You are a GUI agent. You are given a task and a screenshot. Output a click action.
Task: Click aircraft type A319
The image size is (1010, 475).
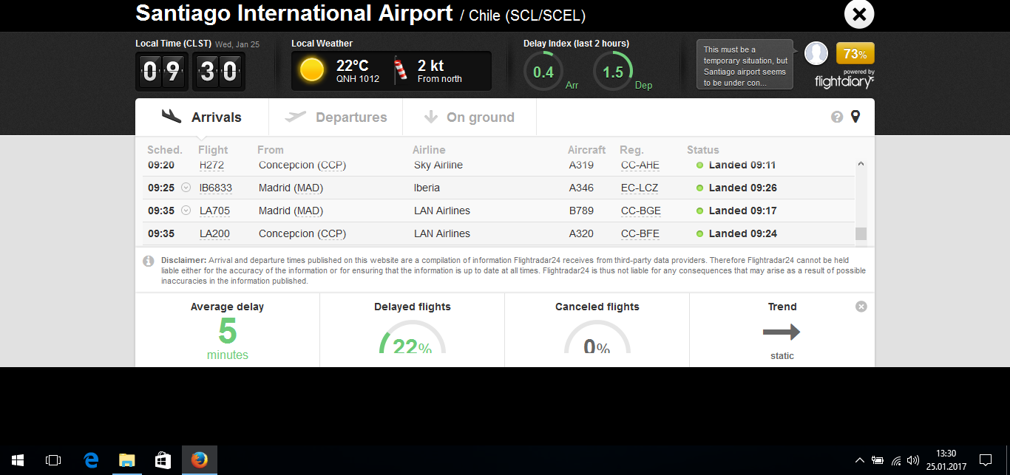581,165
